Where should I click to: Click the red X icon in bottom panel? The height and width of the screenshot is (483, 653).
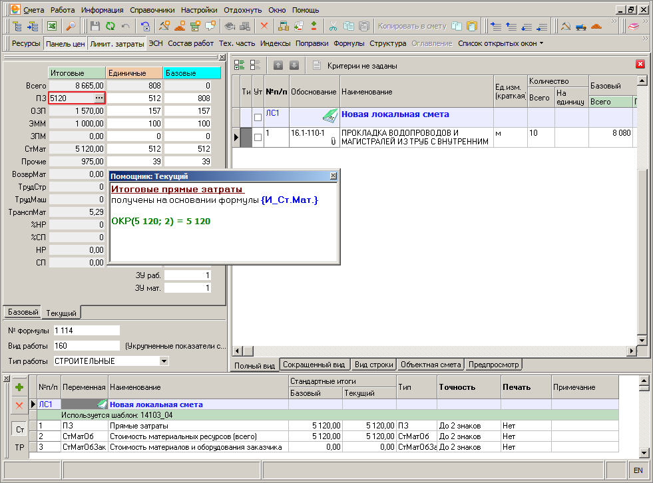tap(19, 405)
